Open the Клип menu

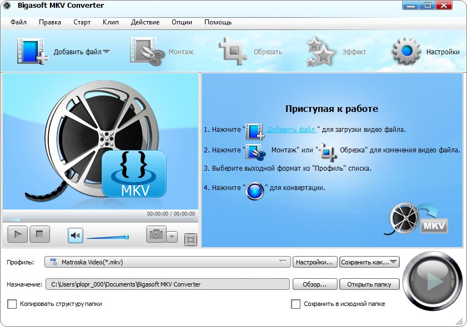tap(111, 22)
